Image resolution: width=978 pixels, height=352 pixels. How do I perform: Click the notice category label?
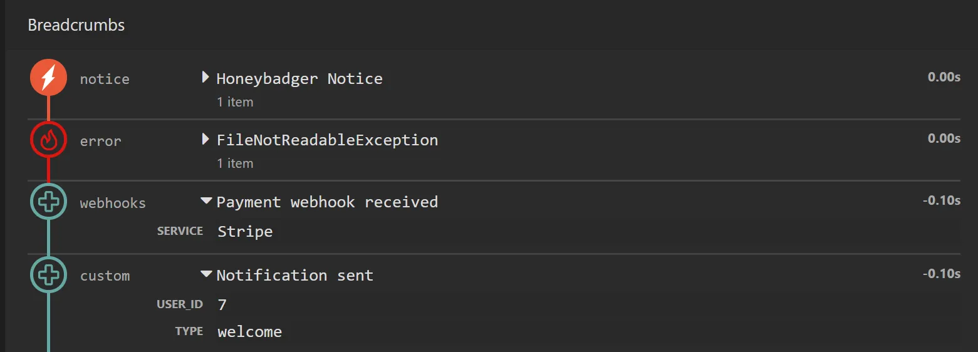click(105, 79)
